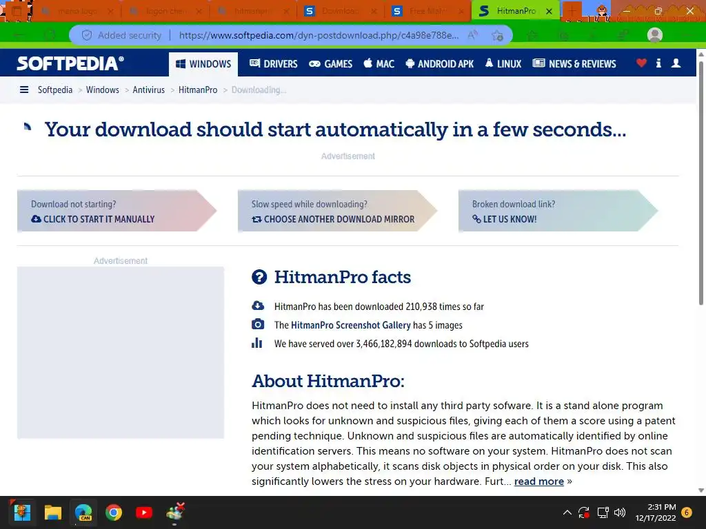This screenshot has width=706, height=529.
Task: Click Softpedia breadcrumb link
Action: [55, 90]
